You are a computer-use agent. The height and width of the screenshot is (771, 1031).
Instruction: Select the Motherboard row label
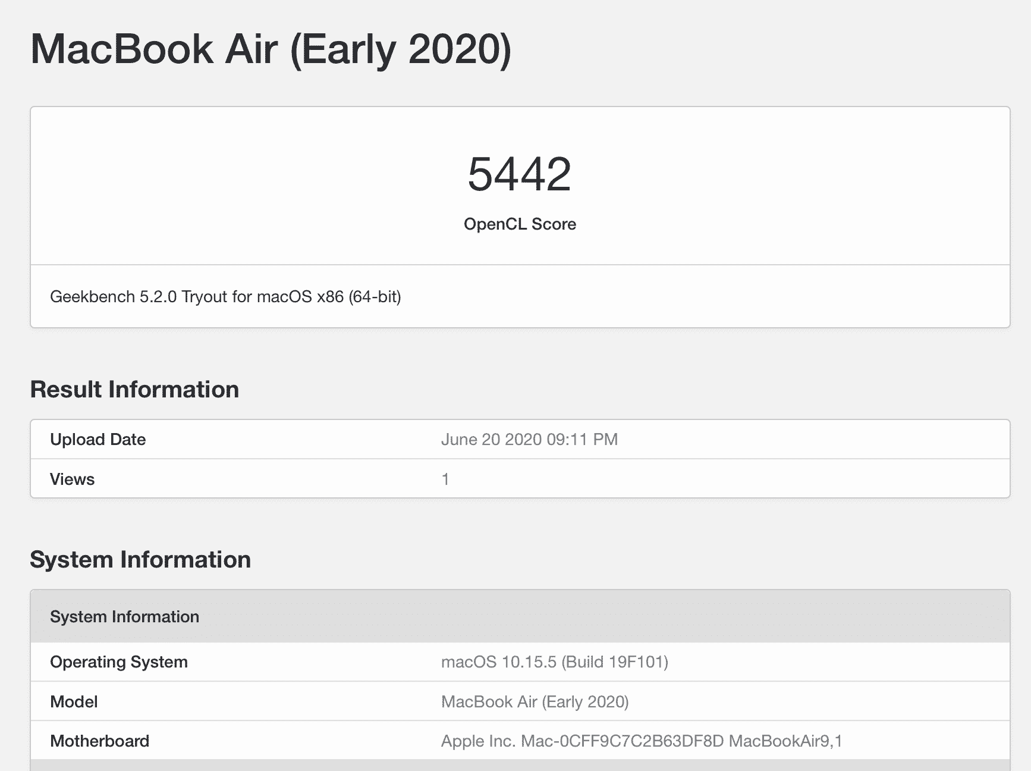coord(99,741)
